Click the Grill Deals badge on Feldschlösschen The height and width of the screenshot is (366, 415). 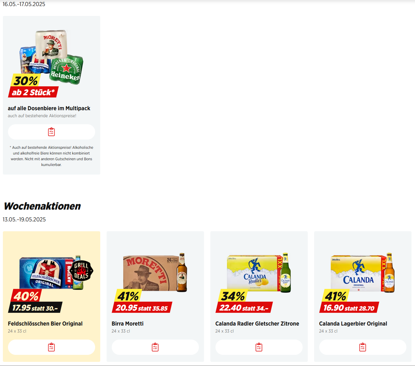coord(81,271)
